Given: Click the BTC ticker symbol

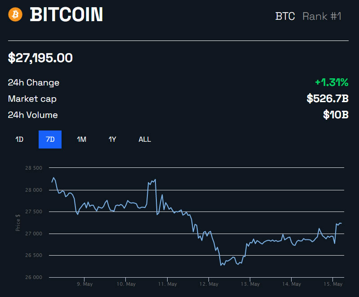Looking at the screenshot, I should tap(285, 16).
